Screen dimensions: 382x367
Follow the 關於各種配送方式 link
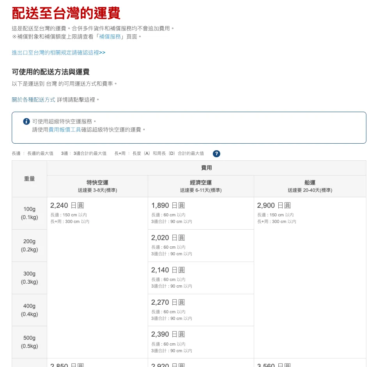click(34, 100)
